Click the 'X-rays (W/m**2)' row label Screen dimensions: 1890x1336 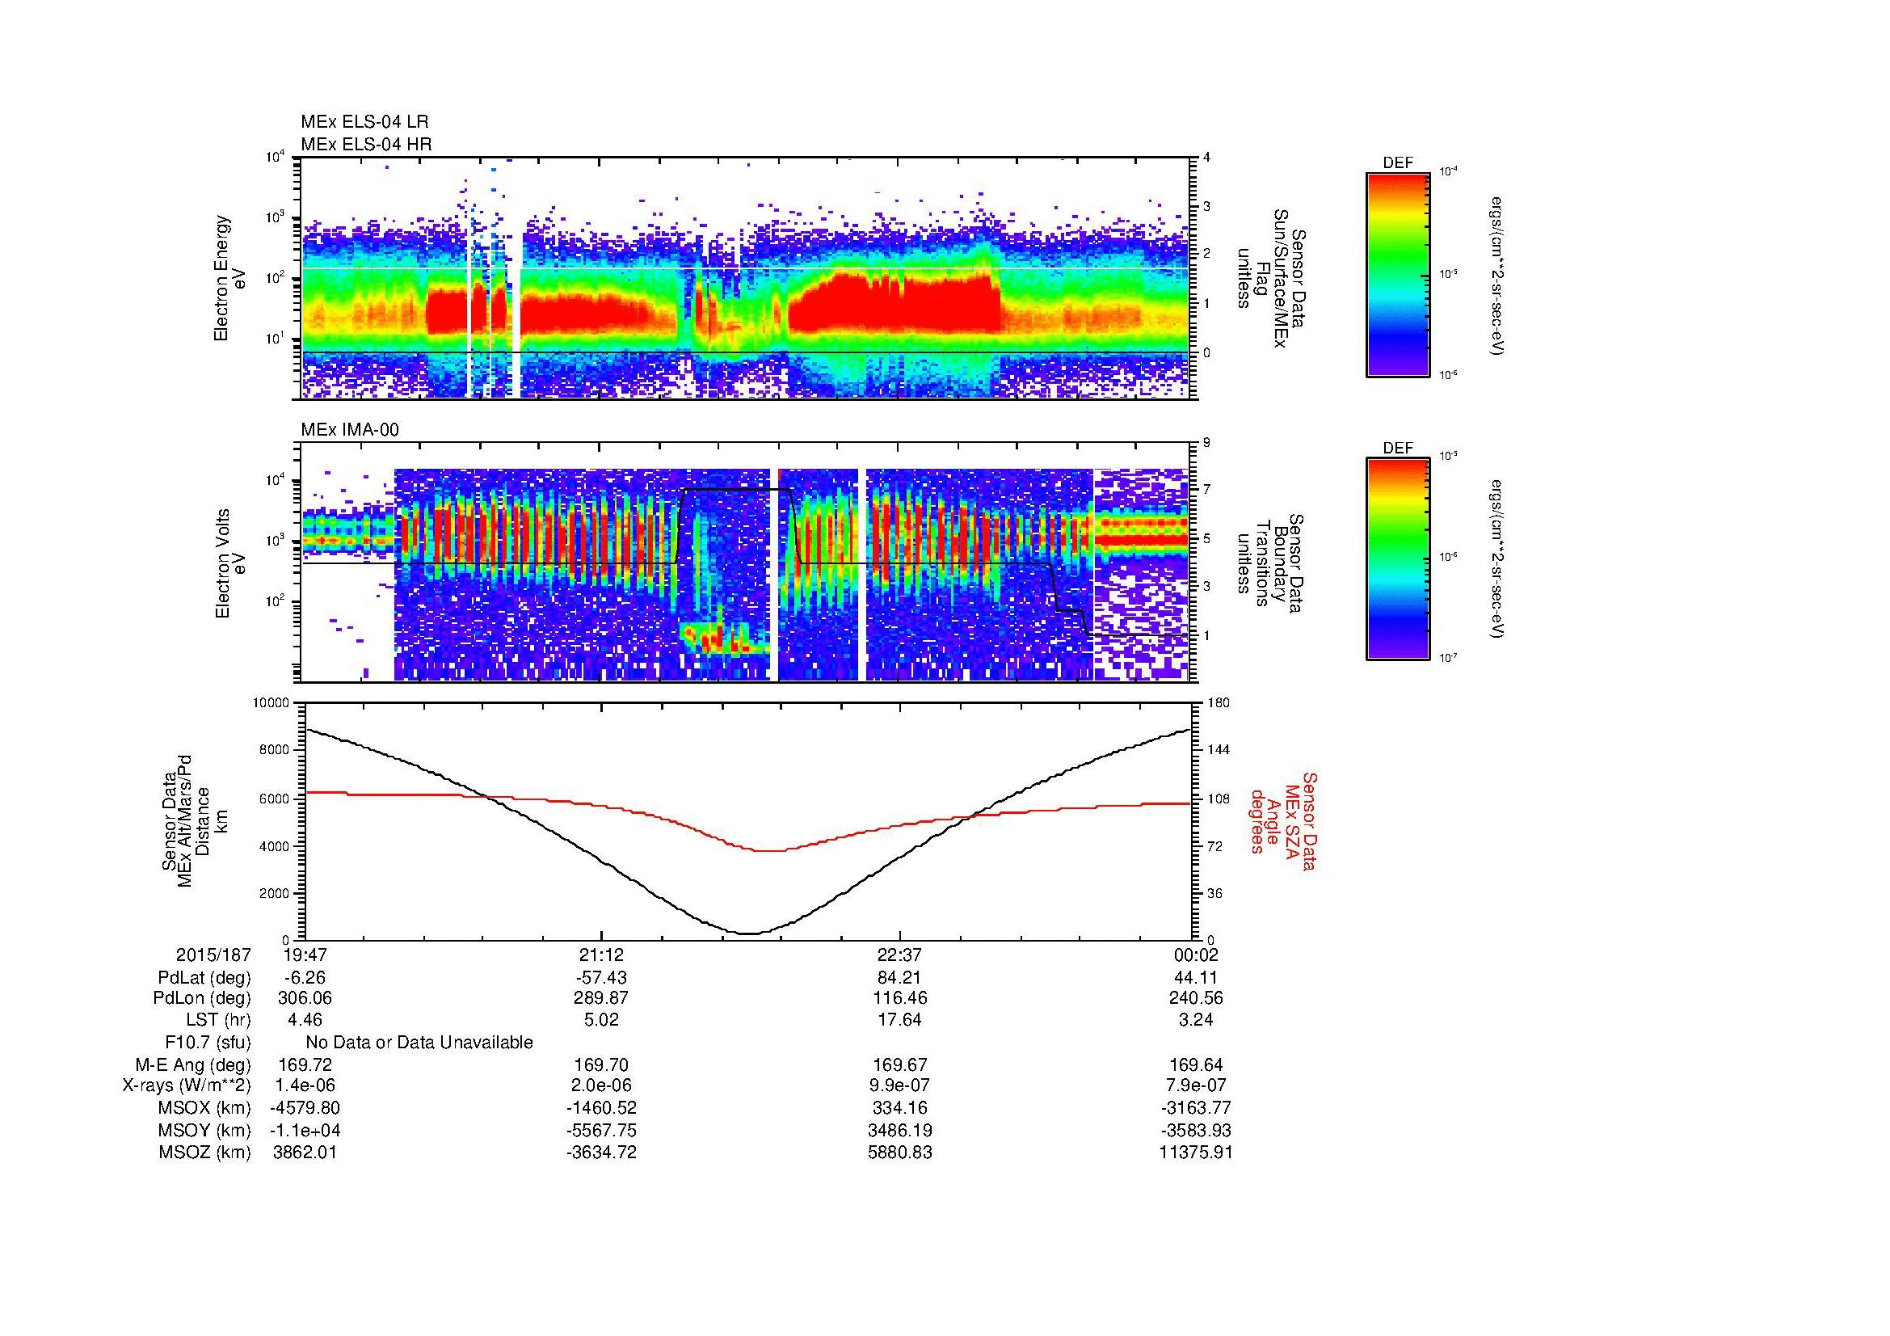[187, 1085]
